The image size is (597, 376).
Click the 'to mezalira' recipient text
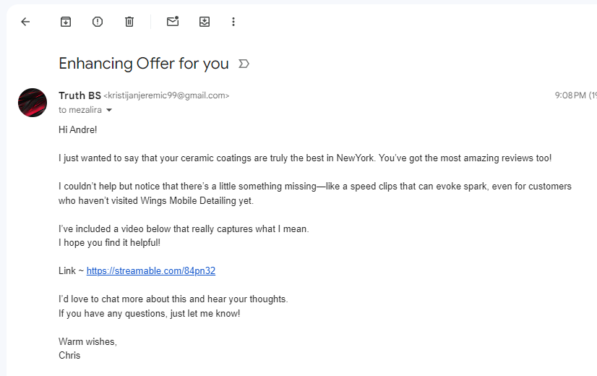pyautogui.click(x=80, y=110)
